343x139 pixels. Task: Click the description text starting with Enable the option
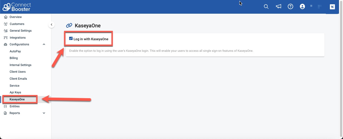161,51
